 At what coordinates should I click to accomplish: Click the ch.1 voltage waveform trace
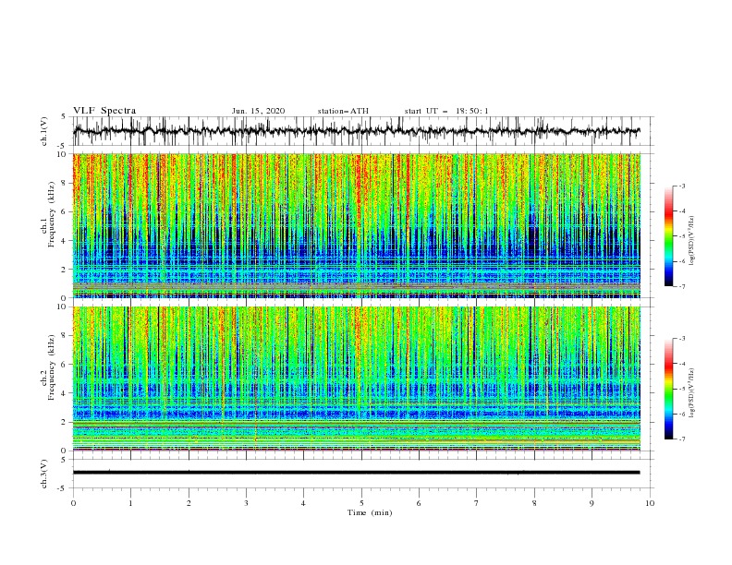click(x=356, y=131)
